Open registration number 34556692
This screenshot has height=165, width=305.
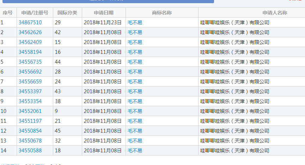[x=30, y=72]
